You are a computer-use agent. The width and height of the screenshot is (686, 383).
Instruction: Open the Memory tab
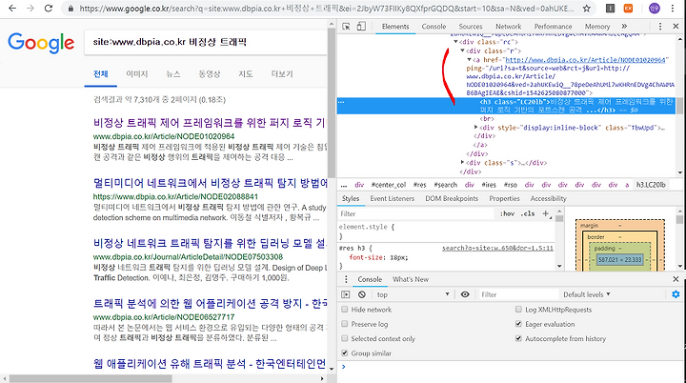(x=596, y=27)
